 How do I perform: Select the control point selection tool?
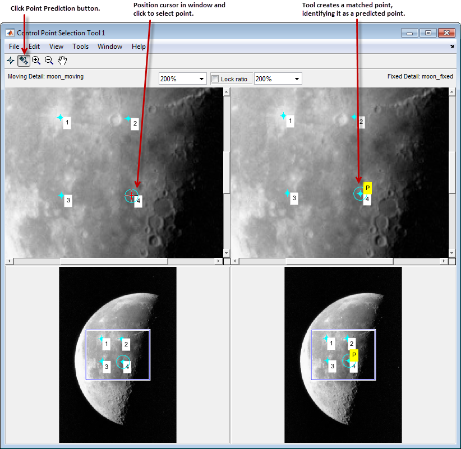(x=10, y=60)
